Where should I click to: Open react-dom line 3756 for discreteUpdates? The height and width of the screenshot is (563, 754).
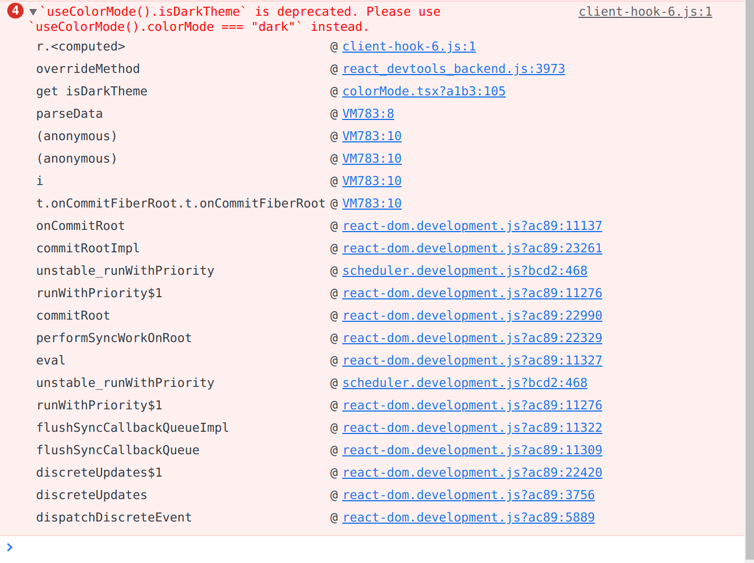point(468,495)
